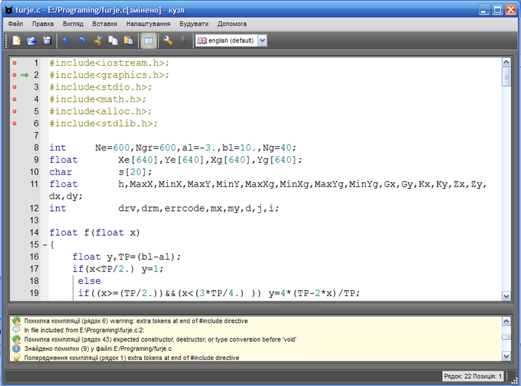Copy selection with the copy icon
Screen dimensions: 521x386
tap(113, 41)
